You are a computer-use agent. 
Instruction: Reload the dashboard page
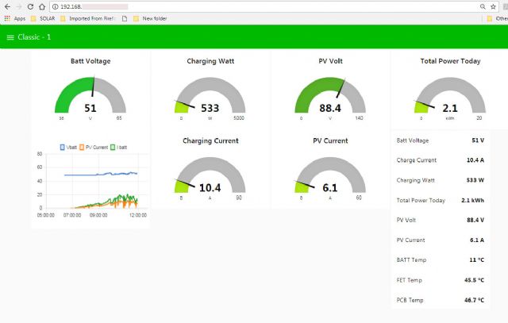[30, 6]
